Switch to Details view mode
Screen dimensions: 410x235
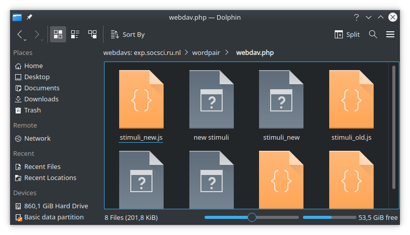click(x=92, y=34)
